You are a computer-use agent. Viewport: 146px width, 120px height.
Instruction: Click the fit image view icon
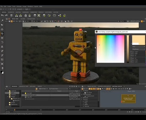pos(10,21)
